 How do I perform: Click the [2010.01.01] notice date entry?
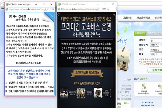click(126, 99)
